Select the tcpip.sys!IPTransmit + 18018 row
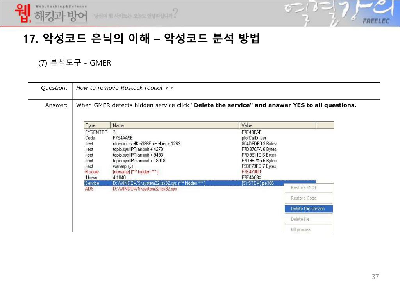The height and width of the screenshot is (300, 400). tap(200, 161)
